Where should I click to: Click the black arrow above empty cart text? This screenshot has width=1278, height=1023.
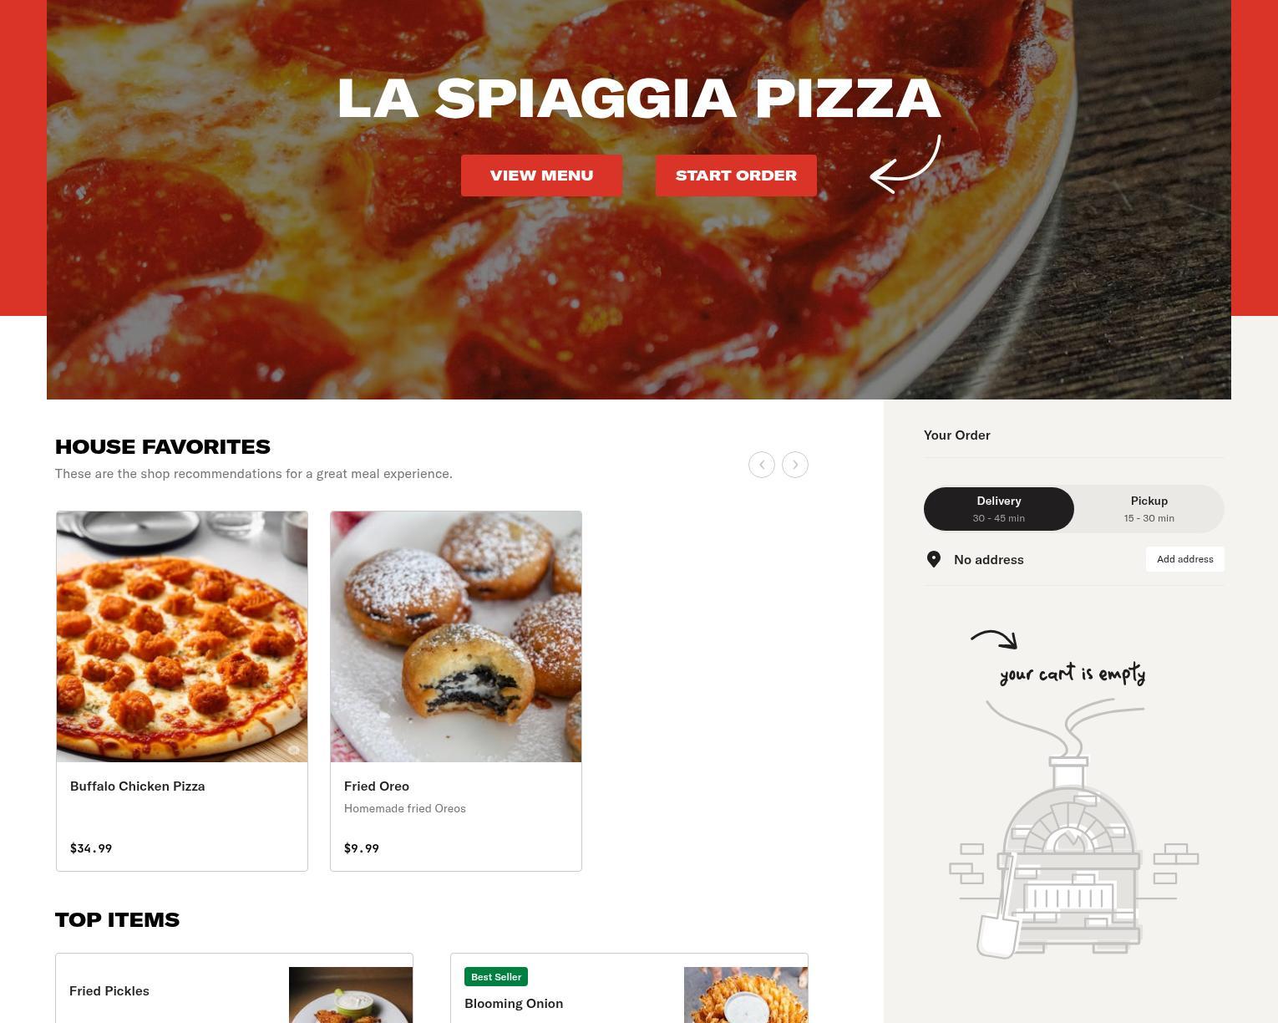[994, 639]
